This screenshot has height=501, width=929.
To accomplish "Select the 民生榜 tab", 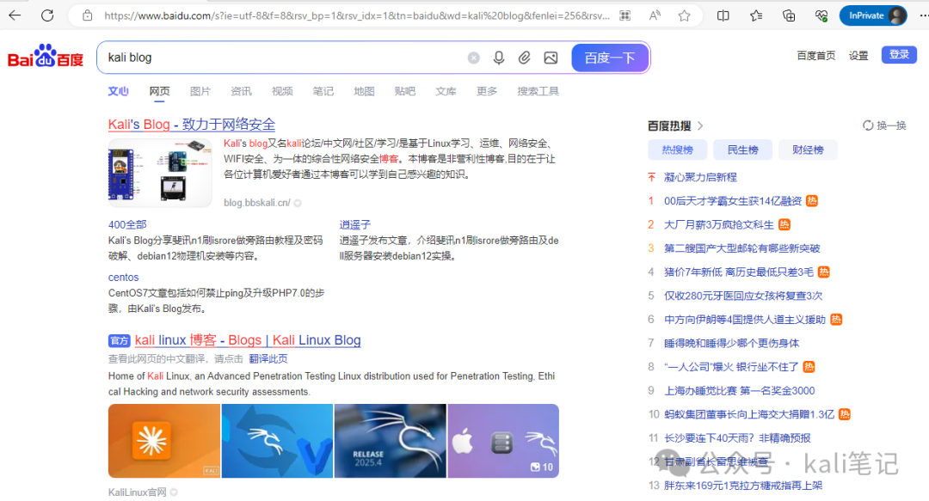I will 742,150.
